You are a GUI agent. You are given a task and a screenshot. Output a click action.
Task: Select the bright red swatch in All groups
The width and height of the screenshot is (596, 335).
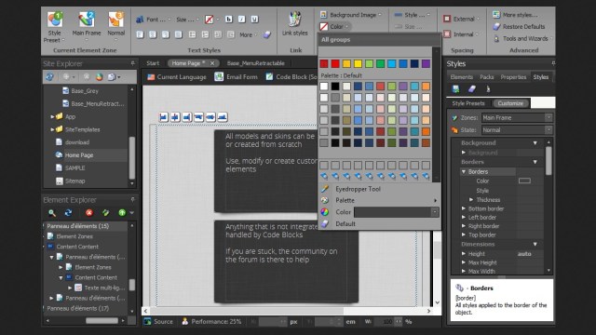click(x=335, y=64)
